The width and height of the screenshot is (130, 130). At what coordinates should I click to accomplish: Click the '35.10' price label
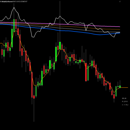124,98
